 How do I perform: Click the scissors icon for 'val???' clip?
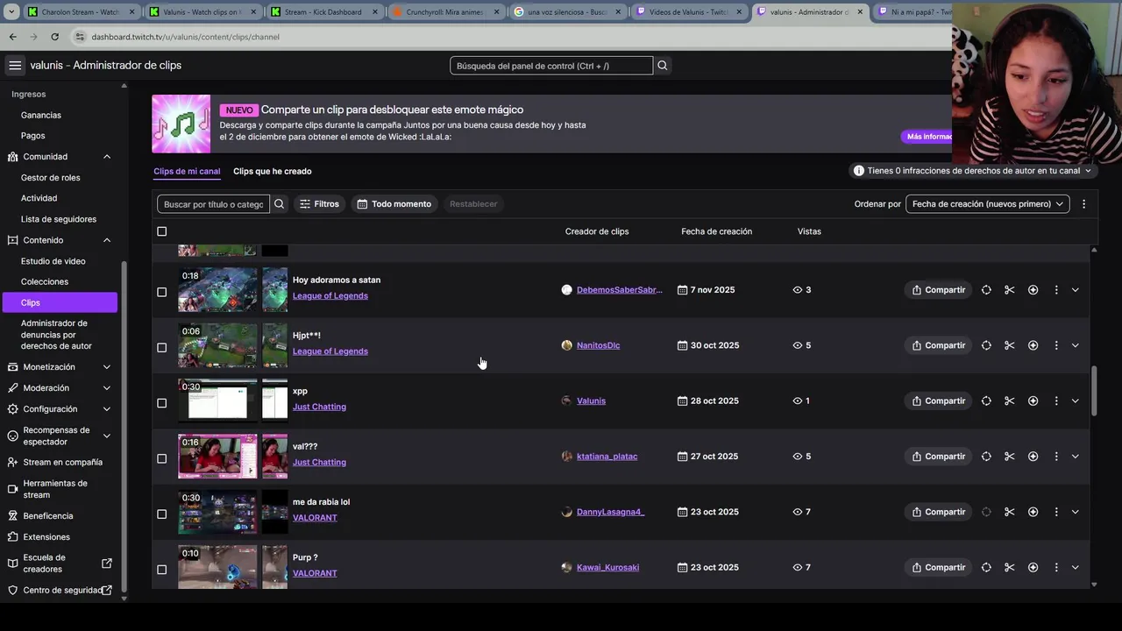click(1010, 457)
